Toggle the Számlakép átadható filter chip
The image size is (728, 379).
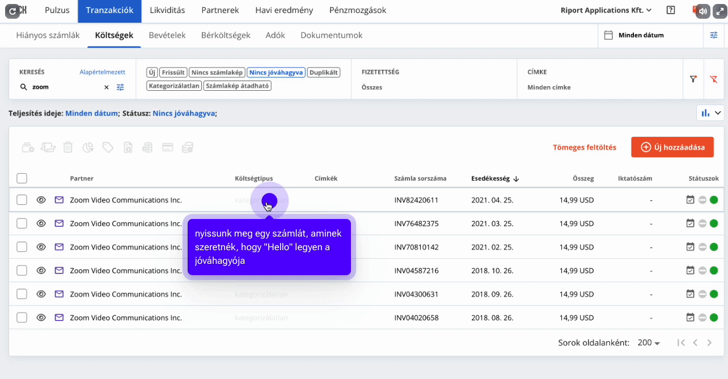click(238, 86)
